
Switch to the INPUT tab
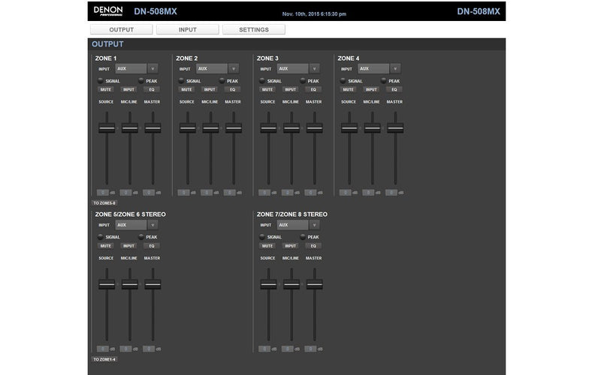tap(188, 29)
